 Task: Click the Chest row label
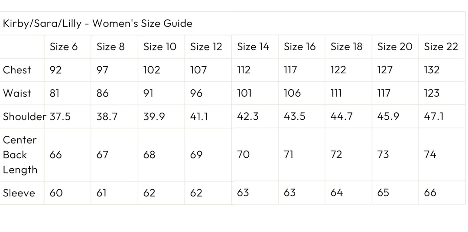17,70
